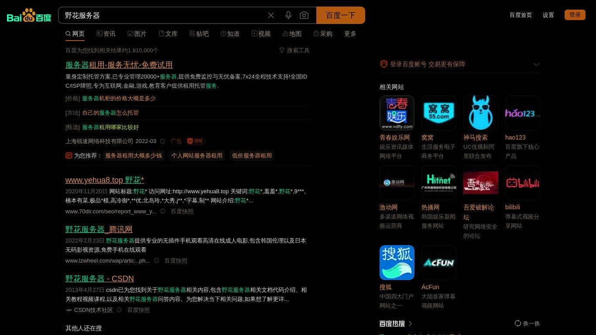
Task: Click suggestion 低价服务器租用
Action: (x=252, y=156)
